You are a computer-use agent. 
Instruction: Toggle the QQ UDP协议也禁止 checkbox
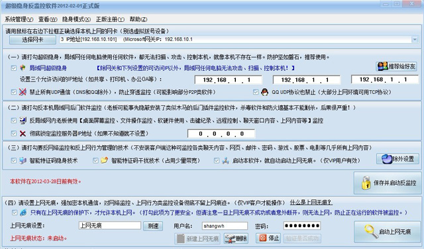[x=256, y=92]
